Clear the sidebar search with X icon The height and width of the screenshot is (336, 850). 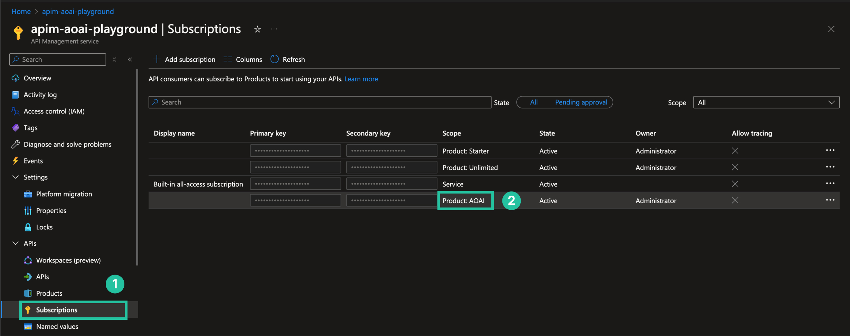point(114,59)
